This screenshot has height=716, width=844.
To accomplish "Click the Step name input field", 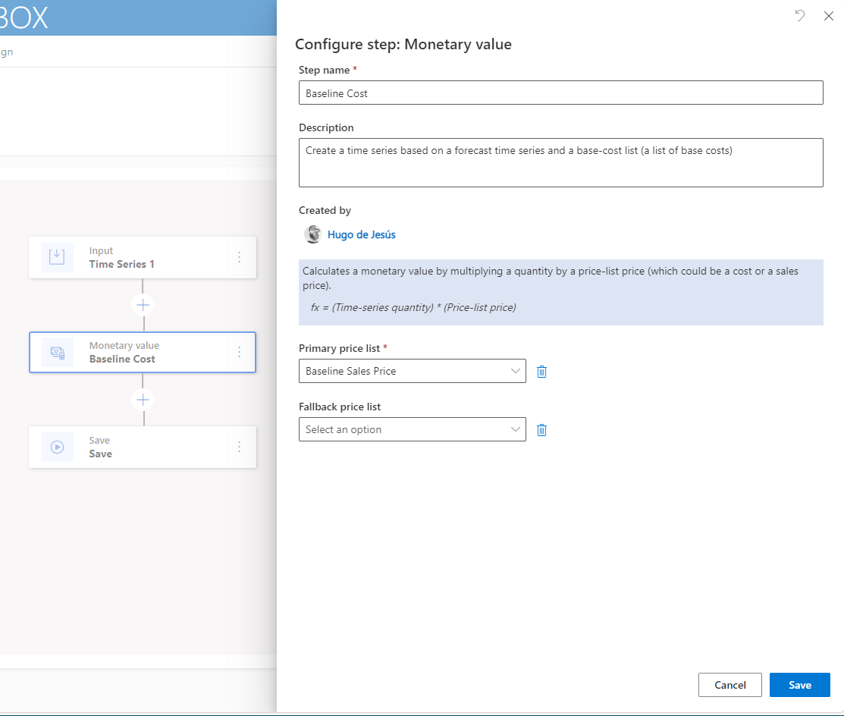I will [x=560, y=93].
